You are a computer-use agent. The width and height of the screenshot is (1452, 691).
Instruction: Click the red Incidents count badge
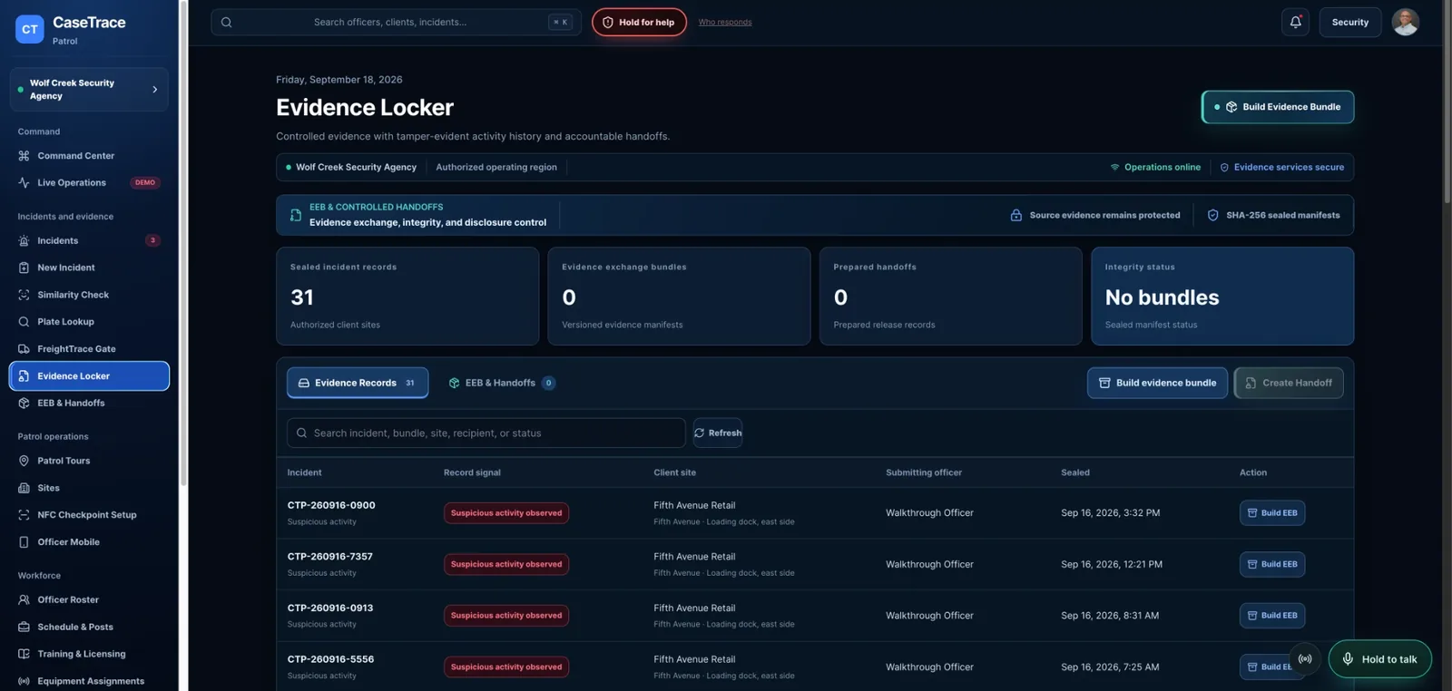[152, 240]
